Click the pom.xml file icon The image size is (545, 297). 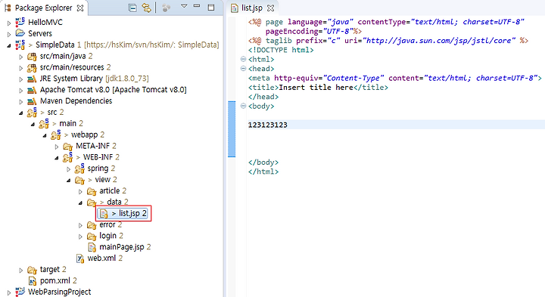coord(33,280)
